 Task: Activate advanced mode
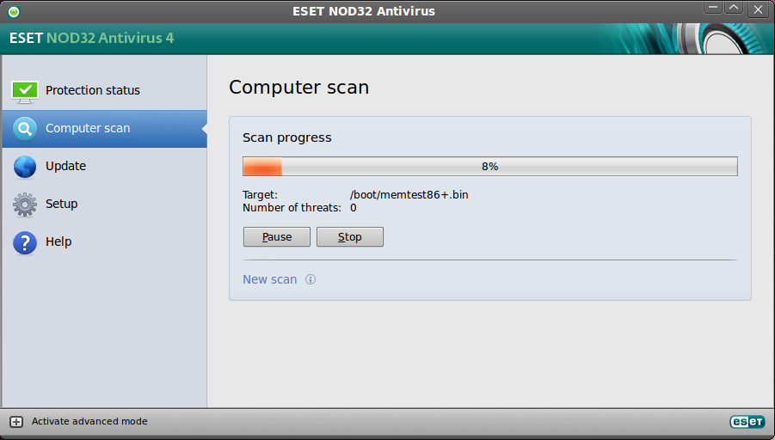(x=89, y=421)
